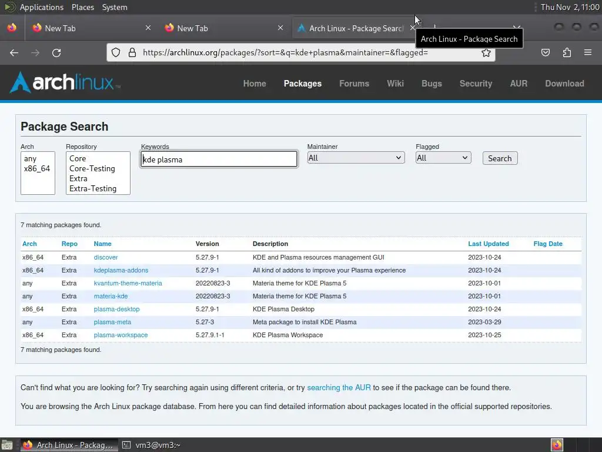Open the Pocket save icon
The image size is (602, 452).
click(x=545, y=52)
